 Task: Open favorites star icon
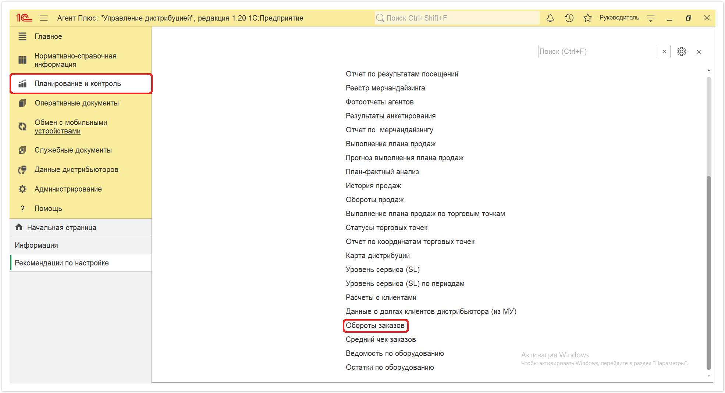(x=588, y=18)
